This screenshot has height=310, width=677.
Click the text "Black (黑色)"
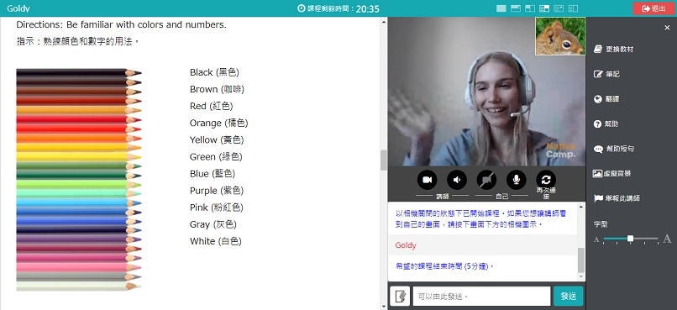click(x=214, y=72)
